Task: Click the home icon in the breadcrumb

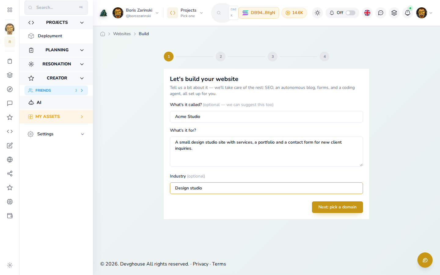Action: pyautogui.click(x=103, y=34)
